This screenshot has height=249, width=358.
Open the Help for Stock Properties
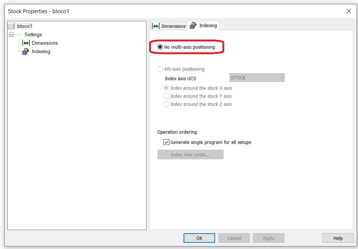point(337,238)
